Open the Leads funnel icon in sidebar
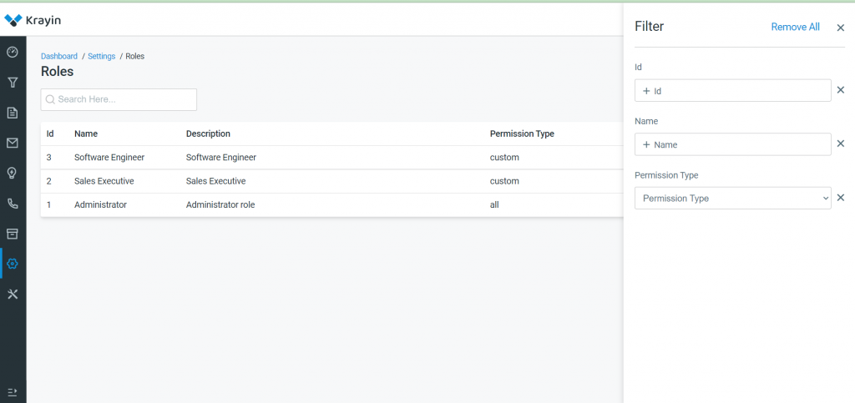855x403 pixels. point(13,83)
